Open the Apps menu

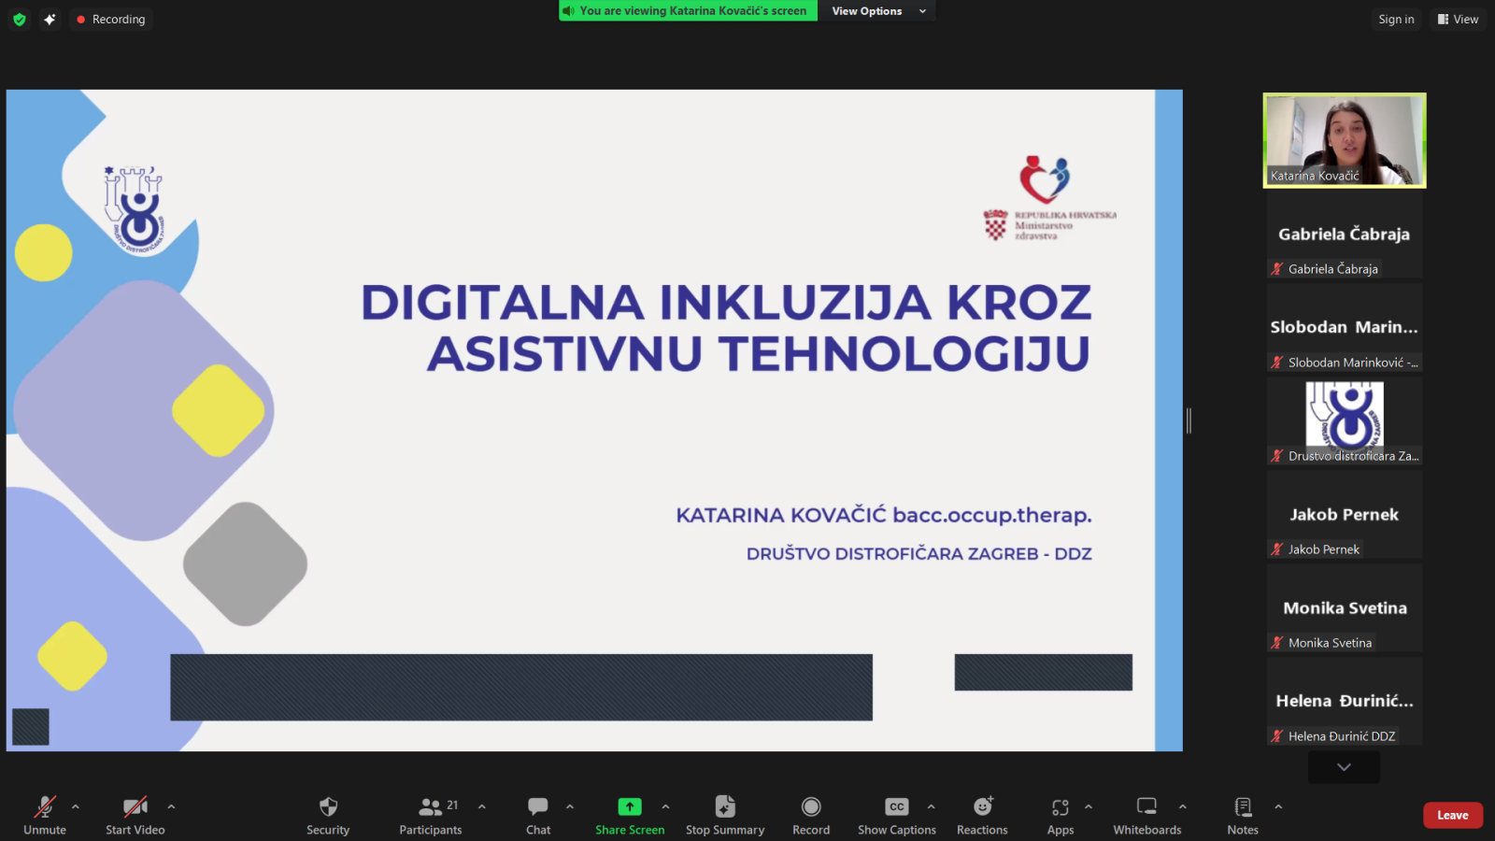1060,807
